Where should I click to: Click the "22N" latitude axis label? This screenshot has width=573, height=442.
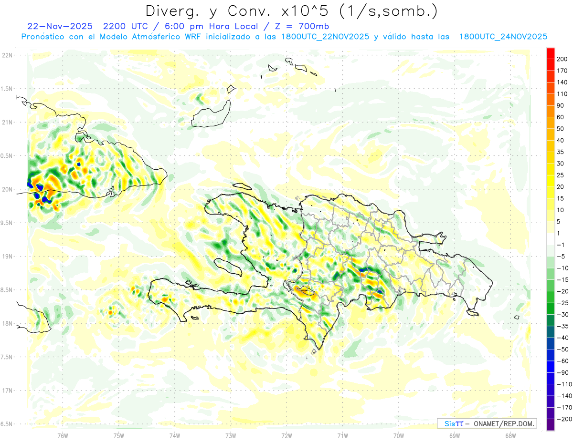7,55
